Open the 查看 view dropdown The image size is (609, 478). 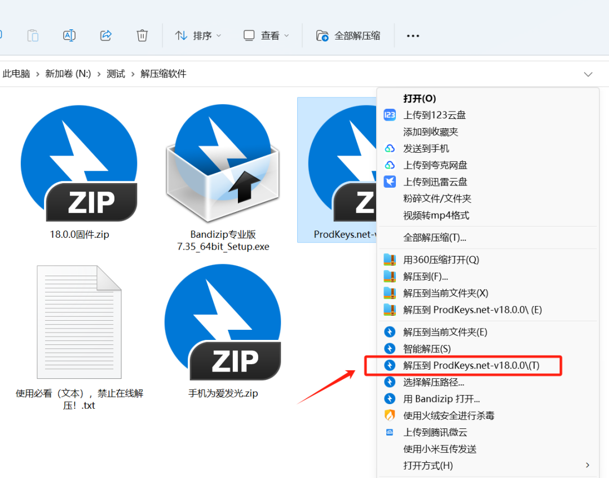point(266,36)
